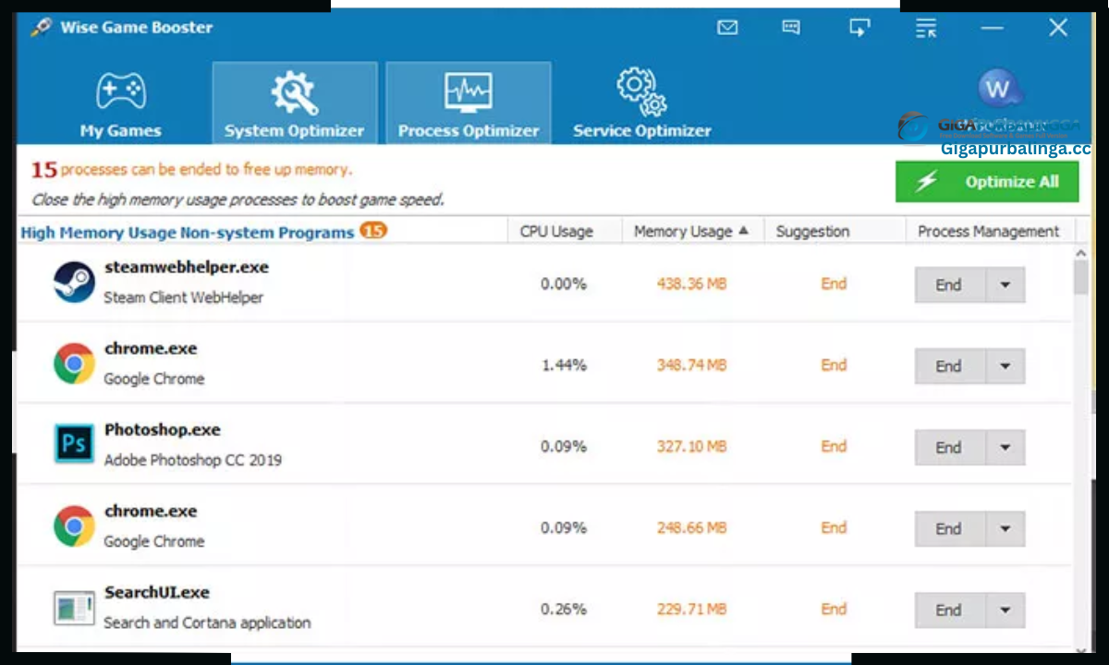Click the Optimize All button
Screen dimensions: 1109x665
point(987,182)
